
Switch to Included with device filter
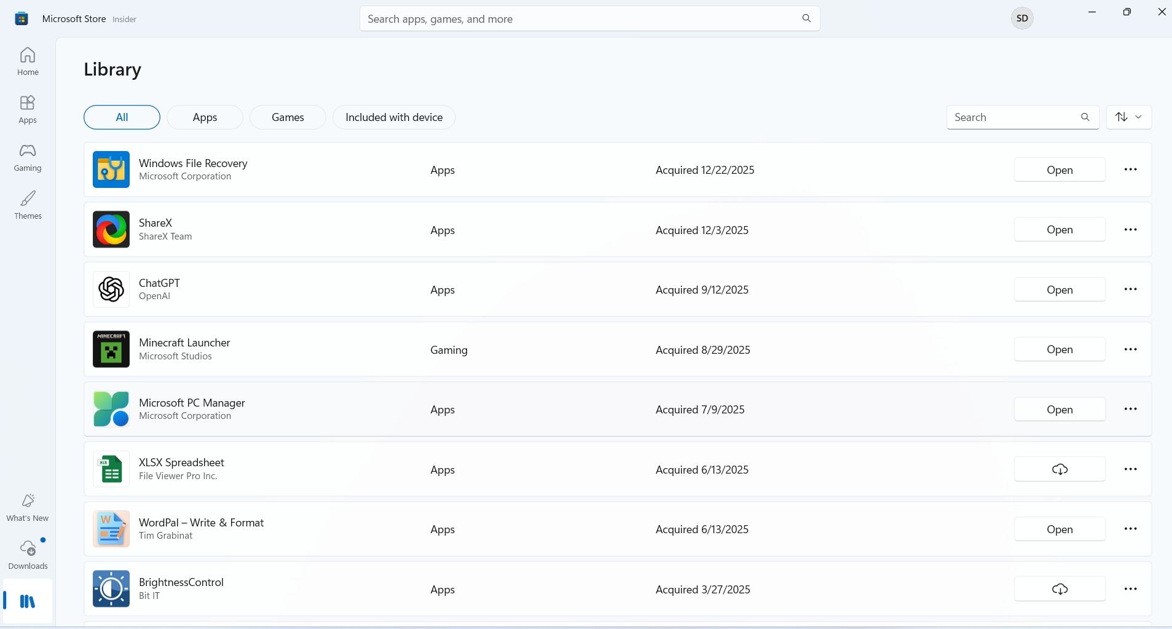pyautogui.click(x=394, y=117)
